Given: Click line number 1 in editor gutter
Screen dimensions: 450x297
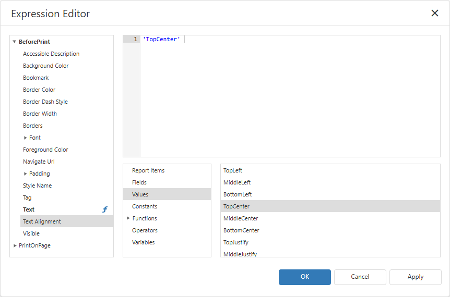Looking at the screenshot, I should tap(135, 39).
